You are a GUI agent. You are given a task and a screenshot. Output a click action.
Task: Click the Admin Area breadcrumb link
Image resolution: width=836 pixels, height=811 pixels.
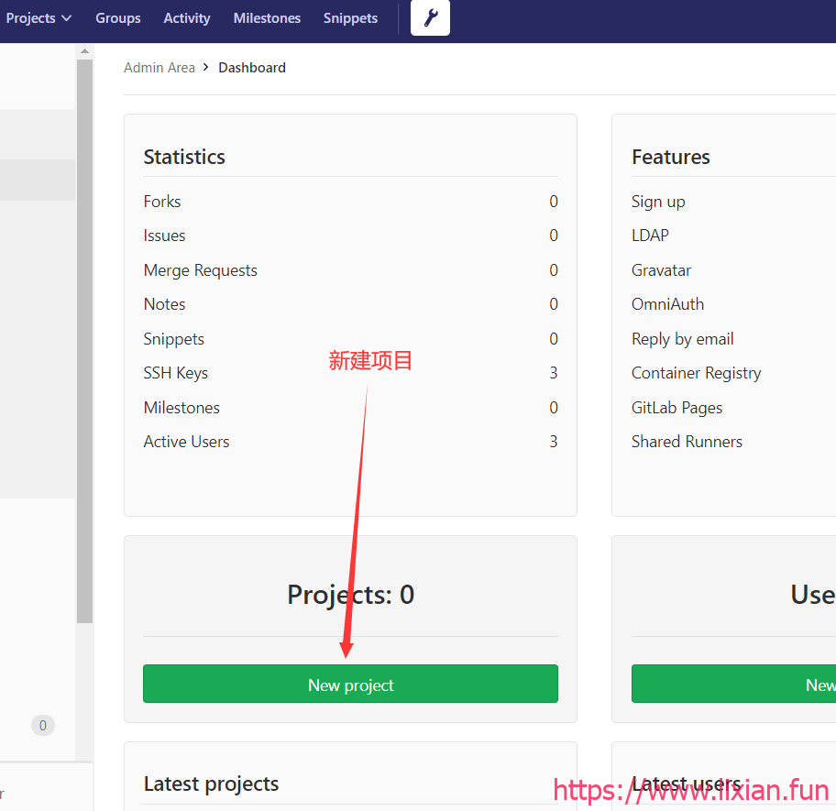(x=159, y=68)
